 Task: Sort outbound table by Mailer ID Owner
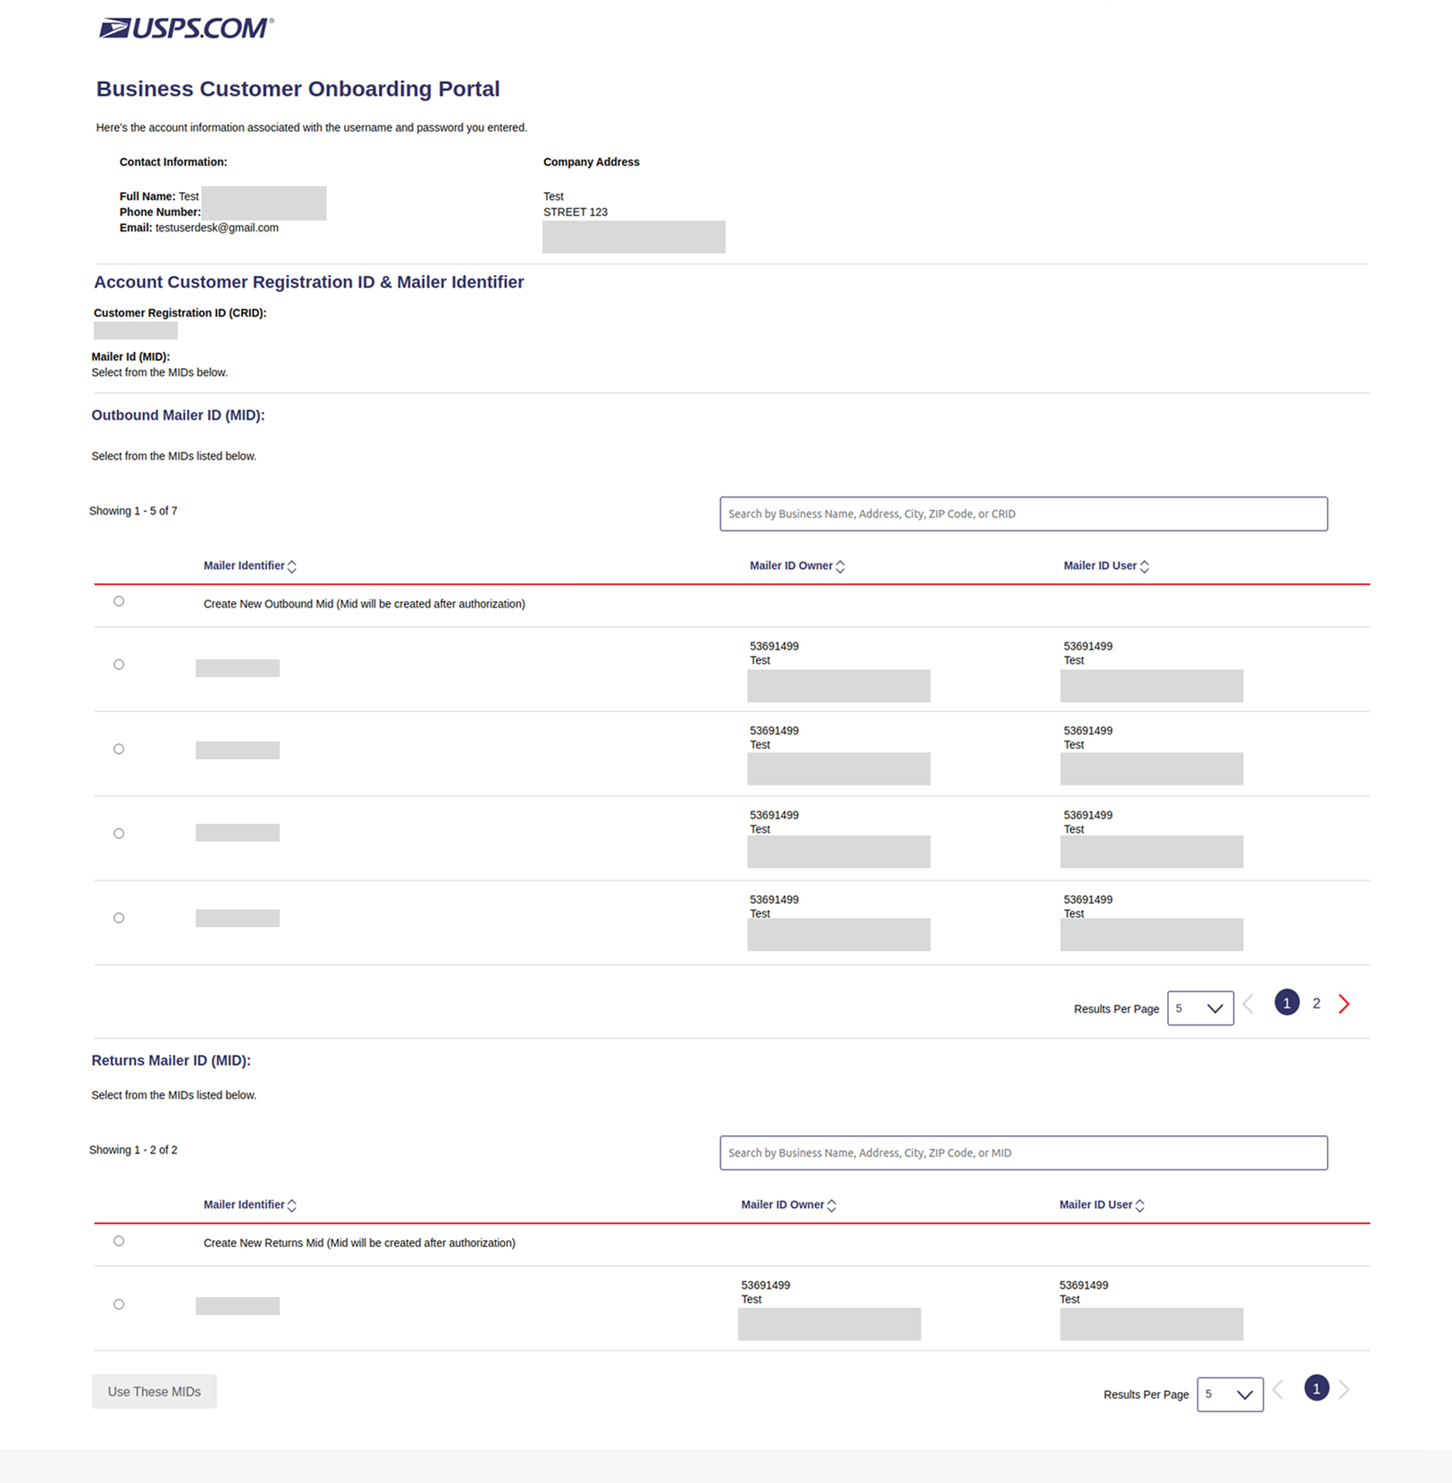click(x=840, y=566)
